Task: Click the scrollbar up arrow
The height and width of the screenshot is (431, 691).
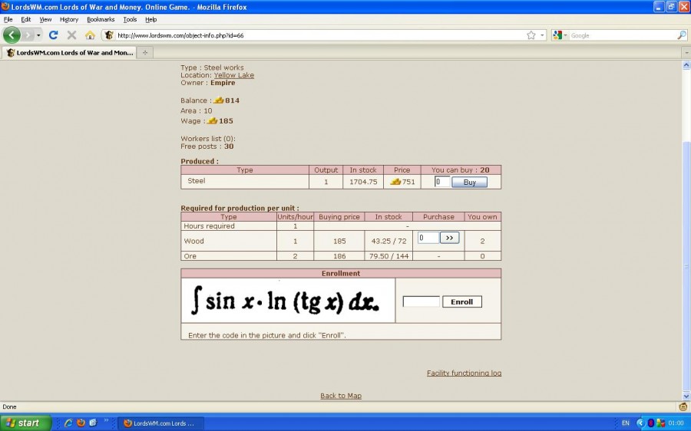Action: (686, 65)
